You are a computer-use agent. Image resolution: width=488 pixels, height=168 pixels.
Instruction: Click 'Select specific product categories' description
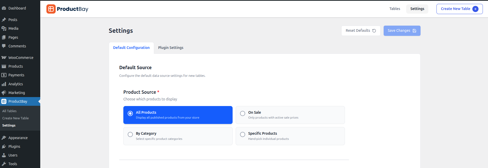click(159, 139)
